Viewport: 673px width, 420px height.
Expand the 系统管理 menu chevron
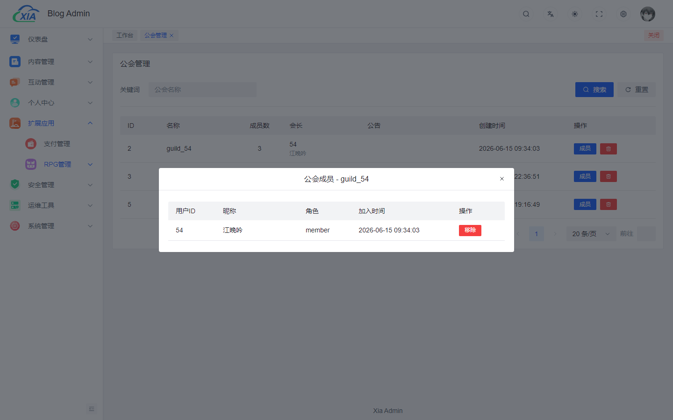pos(90,226)
